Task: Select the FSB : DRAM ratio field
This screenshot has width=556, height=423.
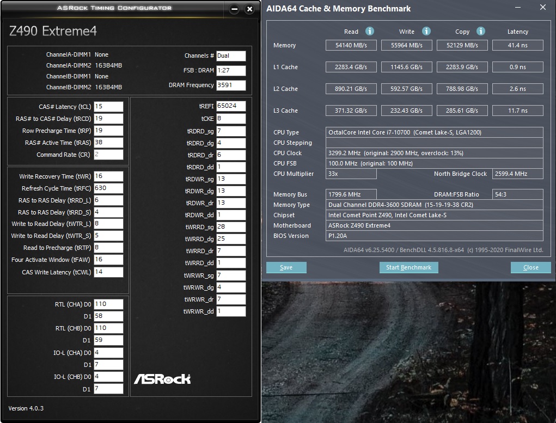Action: point(231,70)
